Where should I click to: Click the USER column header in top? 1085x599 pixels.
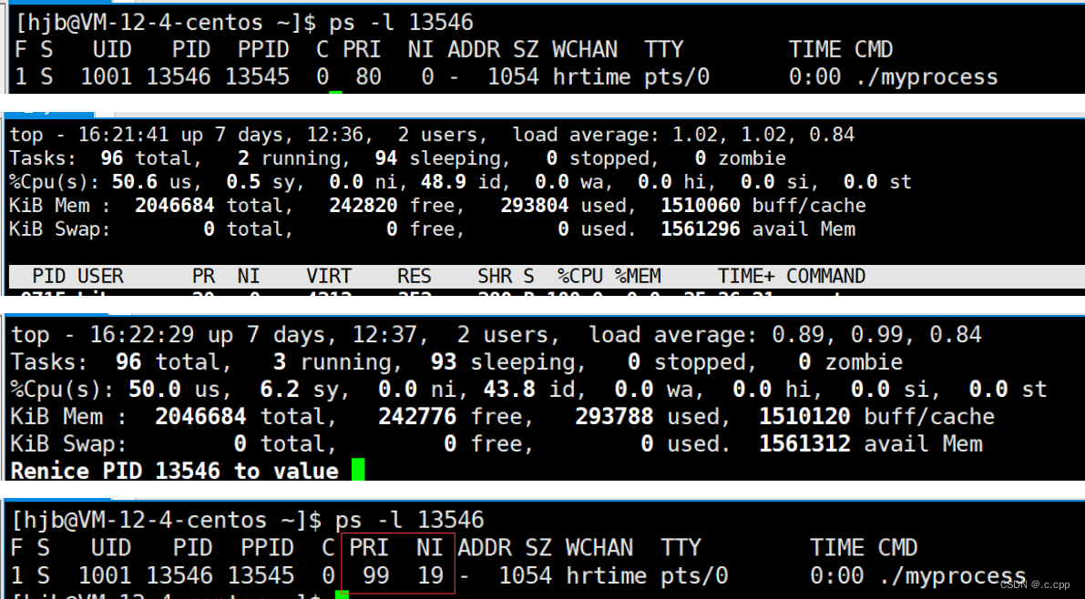[100, 276]
